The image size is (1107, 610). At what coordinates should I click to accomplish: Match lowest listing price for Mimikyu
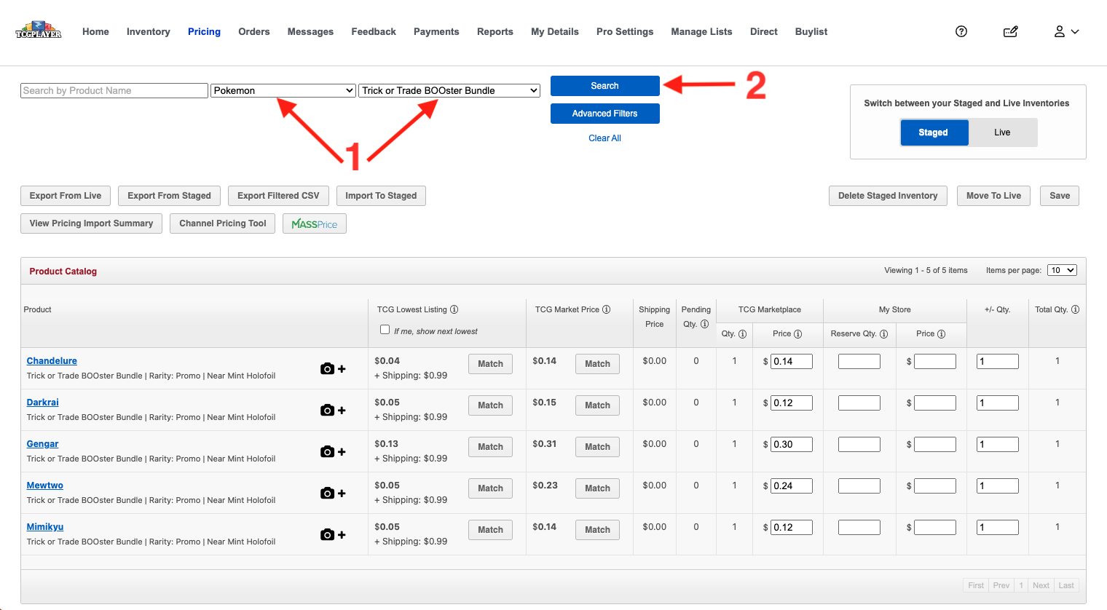point(490,530)
